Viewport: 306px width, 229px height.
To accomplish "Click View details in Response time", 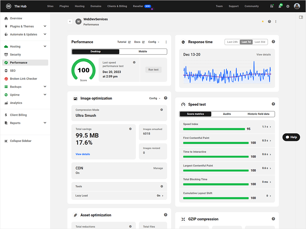I will [263, 55].
